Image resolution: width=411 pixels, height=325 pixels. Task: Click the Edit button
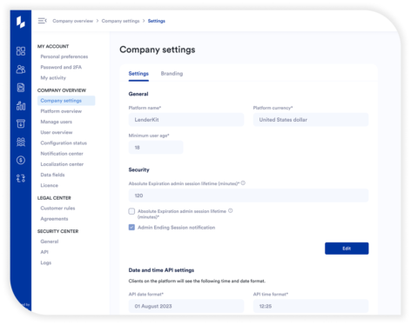(347, 249)
